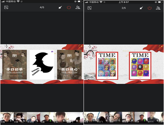This screenshot has height=125, width=164.
Task: Toggle the green microphone on the 4/5 screen's participant strip
Action: (x=50, y=121)
